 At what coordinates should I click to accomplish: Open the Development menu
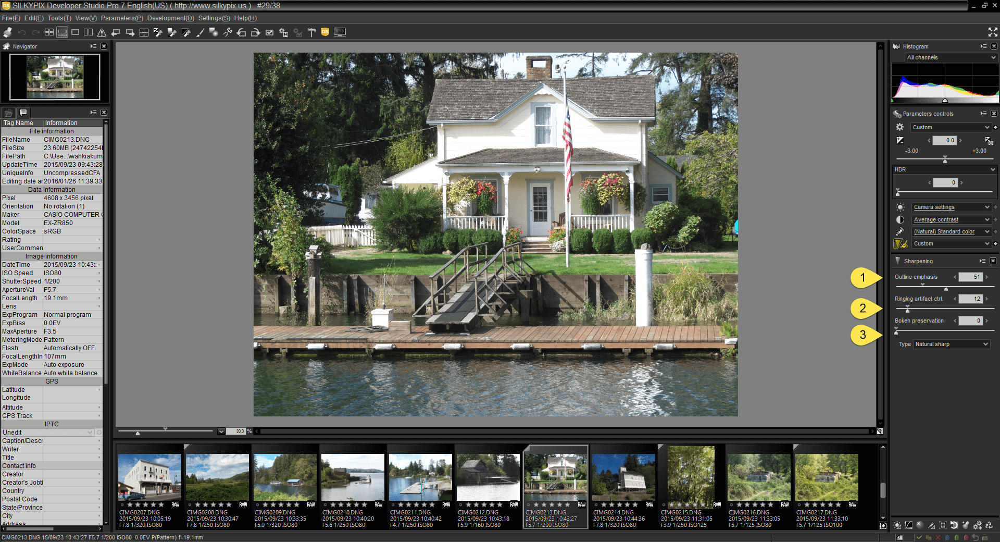pyautogui.click(x=170, y=18)
